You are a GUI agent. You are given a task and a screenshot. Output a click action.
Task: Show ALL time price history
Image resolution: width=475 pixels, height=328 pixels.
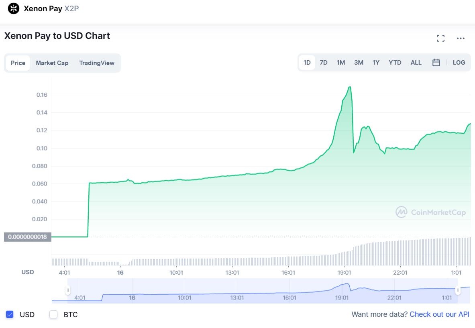click(x=416, y=63)
